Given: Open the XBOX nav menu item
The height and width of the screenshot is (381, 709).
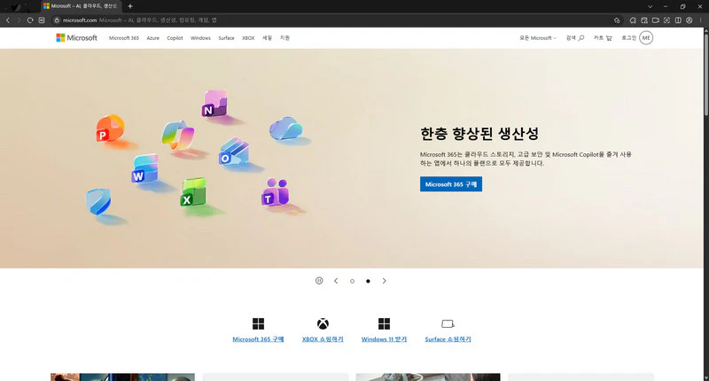Looking at the screenshot, I should pyautogui.click(x=248, y=38).
